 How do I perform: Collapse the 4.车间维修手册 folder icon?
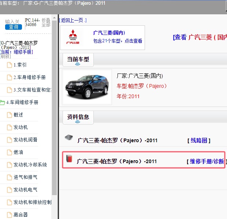point(3,103)
